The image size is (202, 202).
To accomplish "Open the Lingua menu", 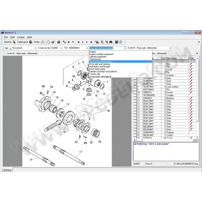I will pos(20,37).
